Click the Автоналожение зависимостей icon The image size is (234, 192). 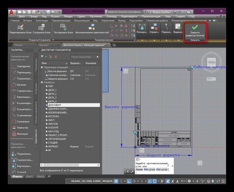(92, 27)
